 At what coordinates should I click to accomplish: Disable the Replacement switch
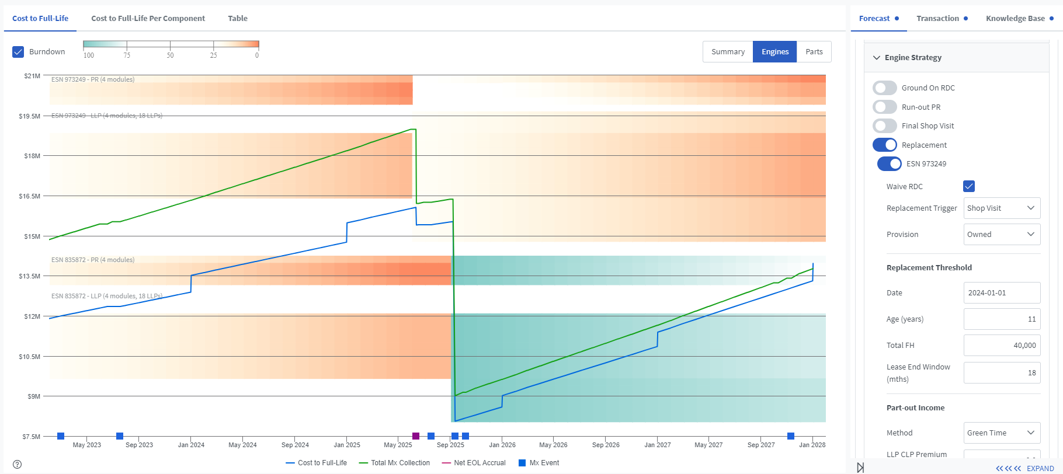point(885,145)
